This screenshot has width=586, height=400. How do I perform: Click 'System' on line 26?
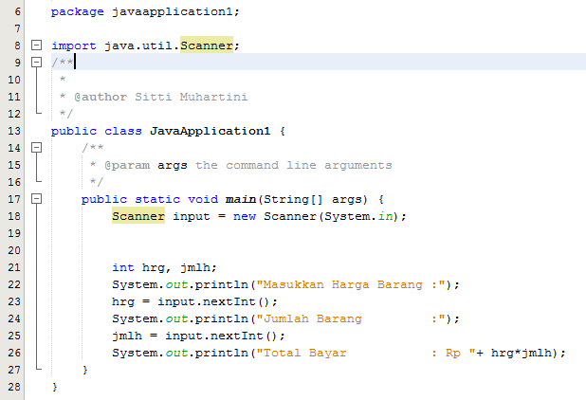pos(135,354)
